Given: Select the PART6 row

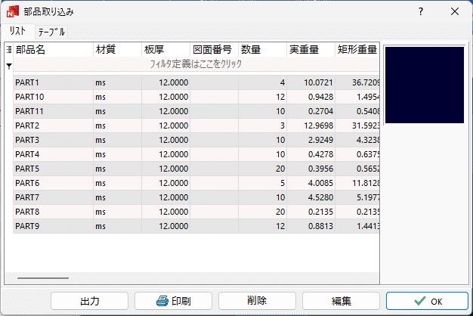Looking at the screenshot, I should coord(196,183).
